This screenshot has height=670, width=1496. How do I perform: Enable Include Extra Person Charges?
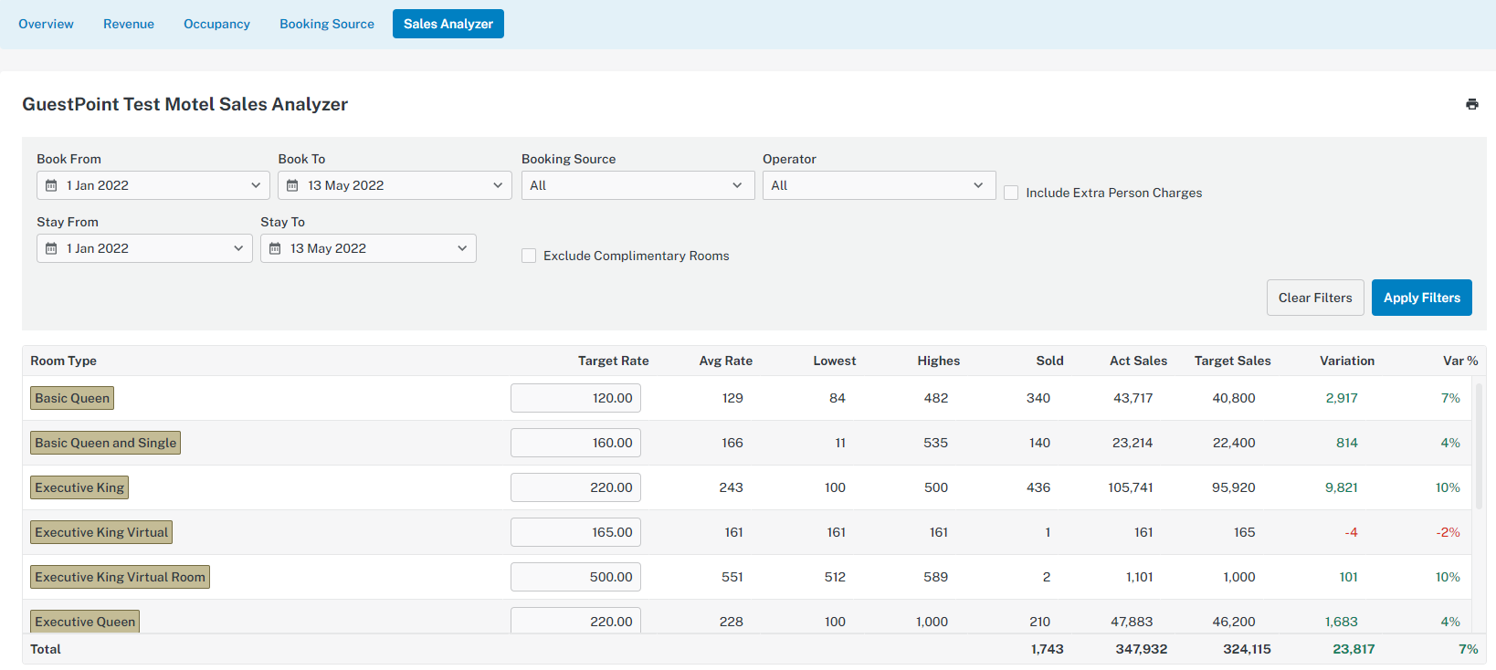(x=1011, y=193)
